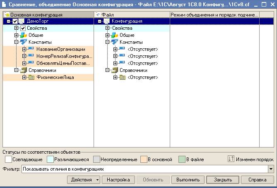The width and height of the screenshot is (277, 188).
Task: Open the Настройка settings button
Action: (x=118, y=180)
